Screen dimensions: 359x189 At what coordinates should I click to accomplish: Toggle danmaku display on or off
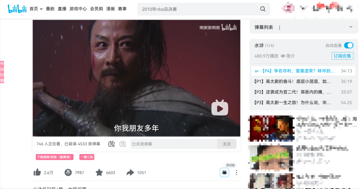point(111,144)
